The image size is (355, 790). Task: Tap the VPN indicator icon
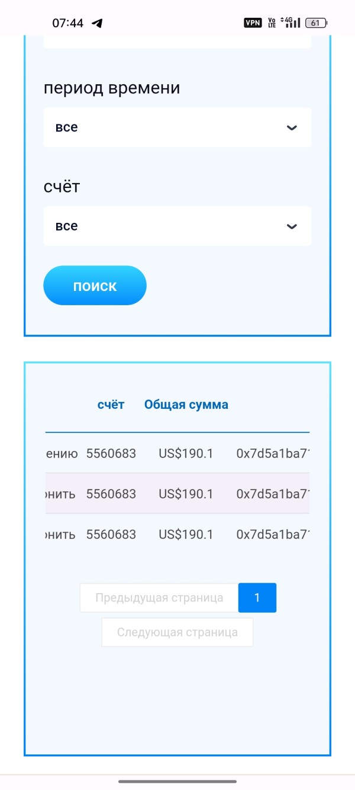253,23
